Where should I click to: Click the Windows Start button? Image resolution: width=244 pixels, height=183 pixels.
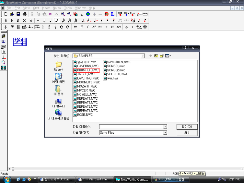7,179
